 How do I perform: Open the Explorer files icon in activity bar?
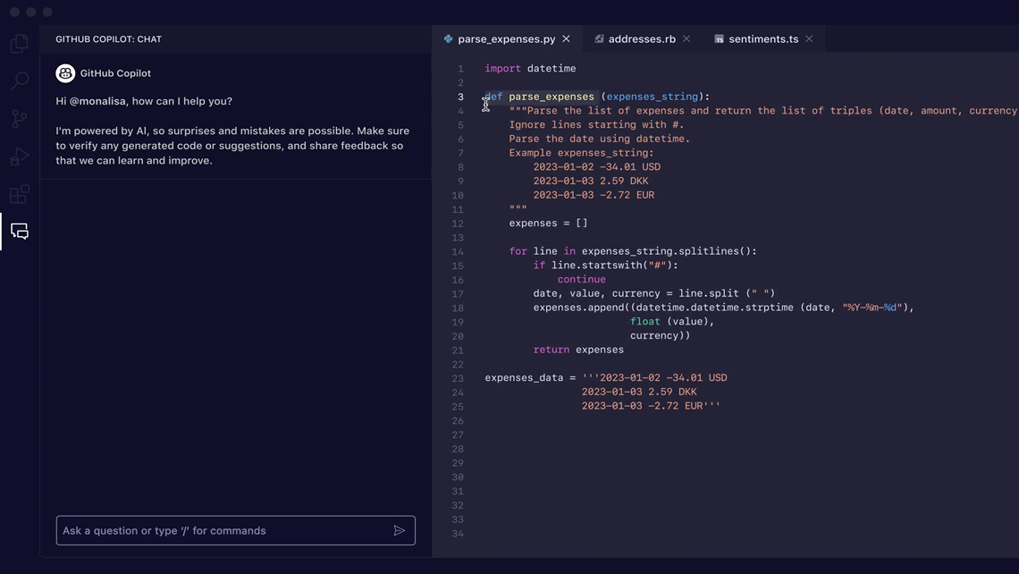coord(20,44)
